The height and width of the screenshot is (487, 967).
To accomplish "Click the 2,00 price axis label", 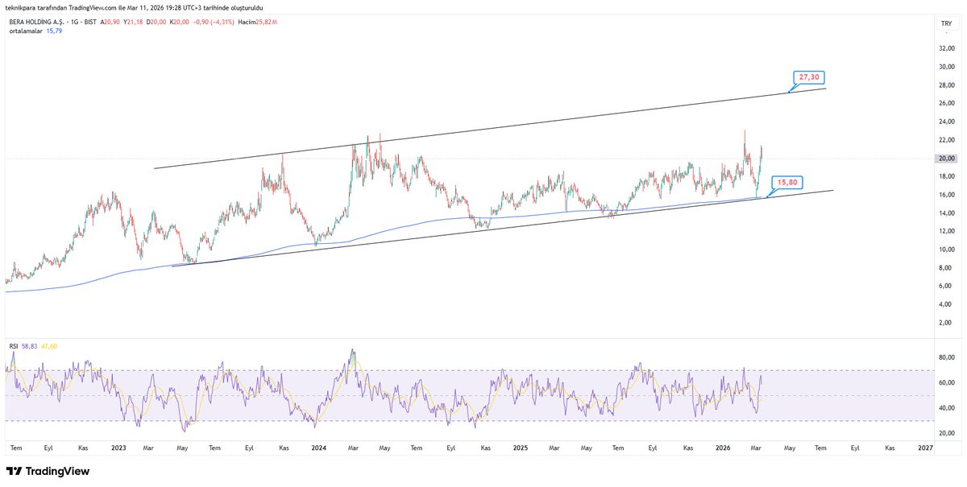I will (946, 323).
